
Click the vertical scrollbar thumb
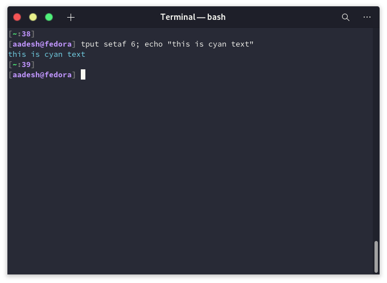(376, 256)
